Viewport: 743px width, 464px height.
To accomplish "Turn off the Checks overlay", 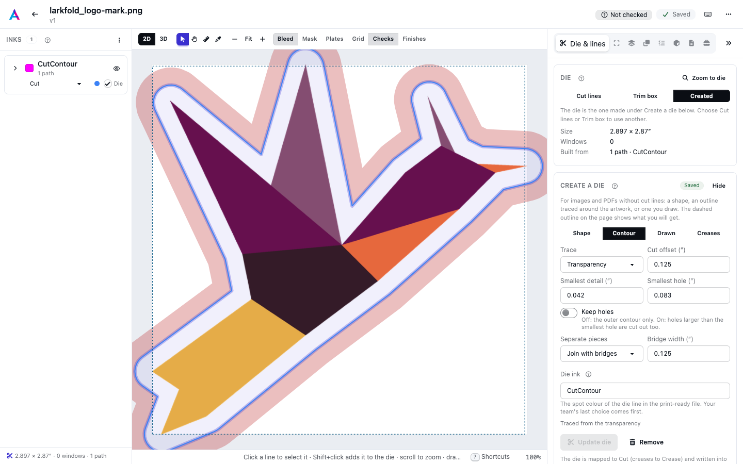I will tap(383, 39).
